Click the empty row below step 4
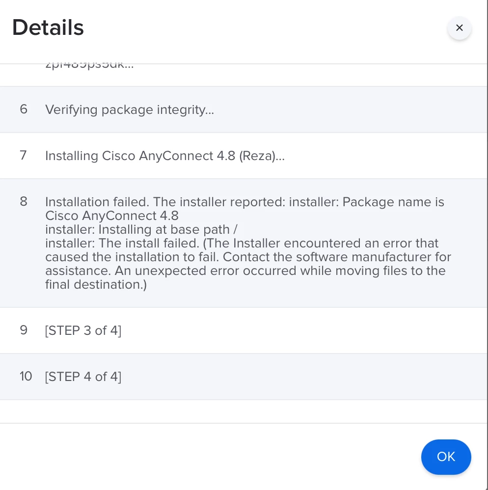Viewport: 488px width, 490px height. (x=244, y=411)
